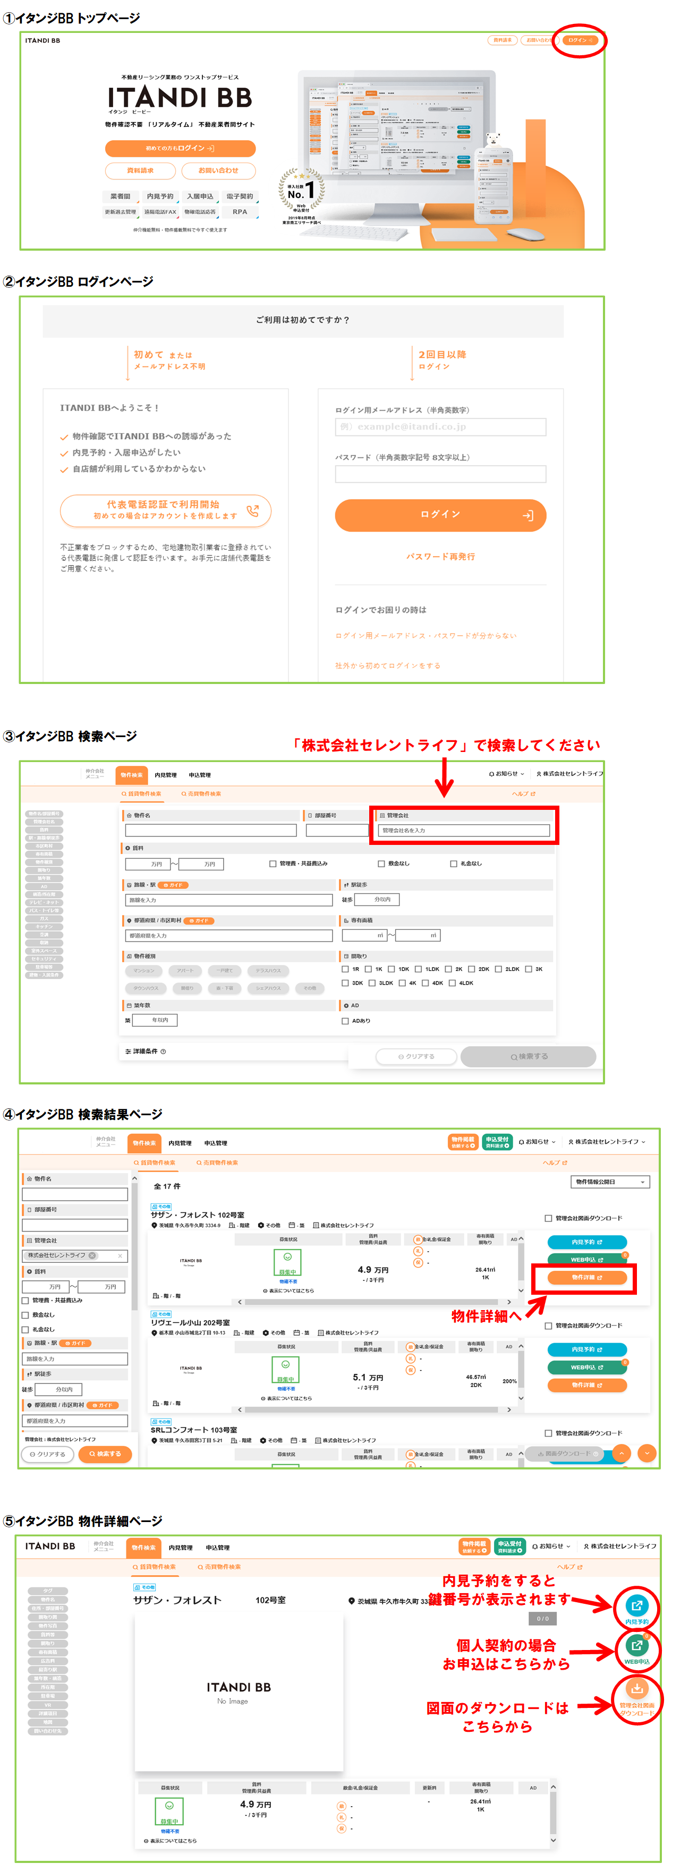
Task: Click the ログイン用メールアドレス input field
Action: click(440, 426)
